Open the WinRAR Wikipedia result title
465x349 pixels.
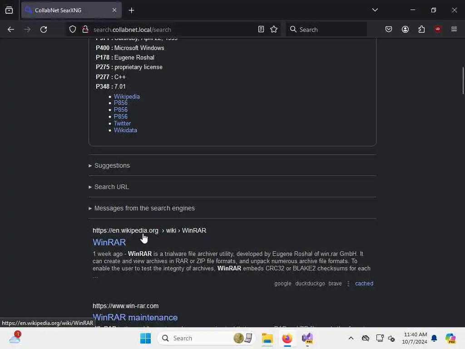[109, 242]
